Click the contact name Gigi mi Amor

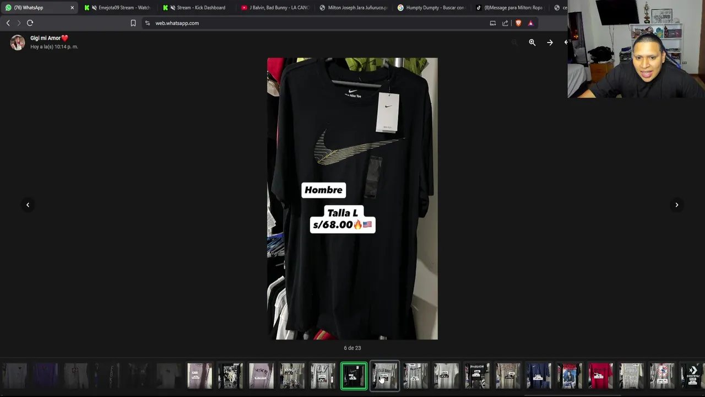coord(49,38)
